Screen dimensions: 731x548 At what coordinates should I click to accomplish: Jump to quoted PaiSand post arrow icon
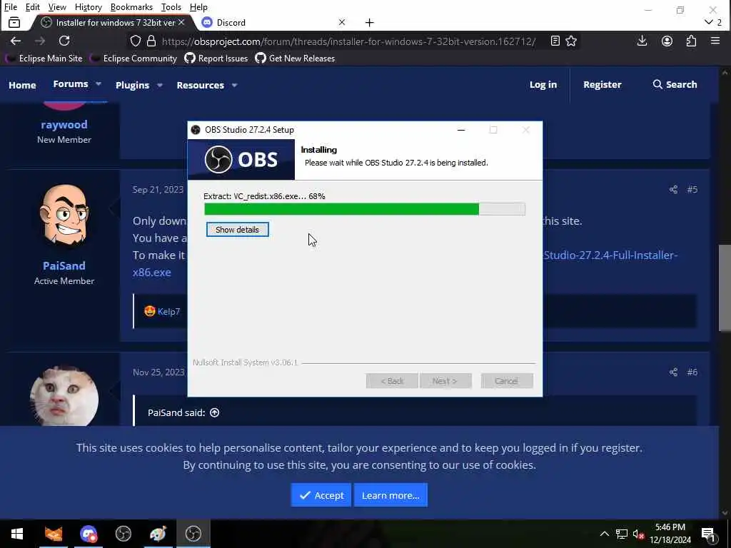pyautogui.click(x=214, y=412)
